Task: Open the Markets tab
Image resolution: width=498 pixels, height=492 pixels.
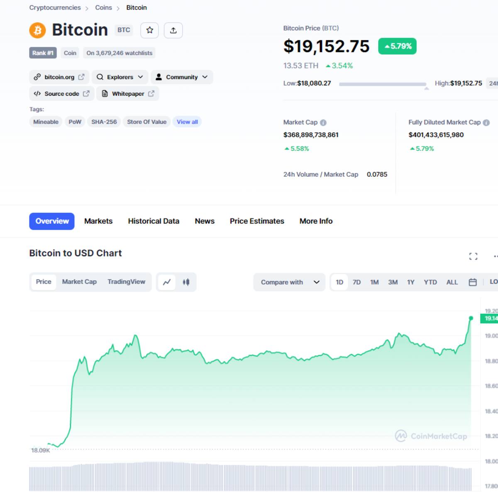Action: [98, 221]
